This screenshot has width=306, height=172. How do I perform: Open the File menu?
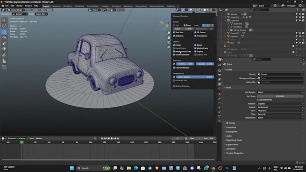coord(7,6)
